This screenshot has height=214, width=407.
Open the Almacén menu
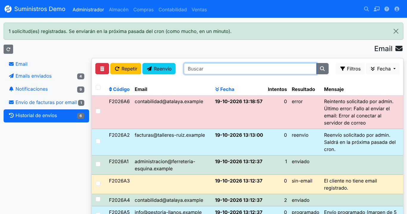tap(119, 10)
